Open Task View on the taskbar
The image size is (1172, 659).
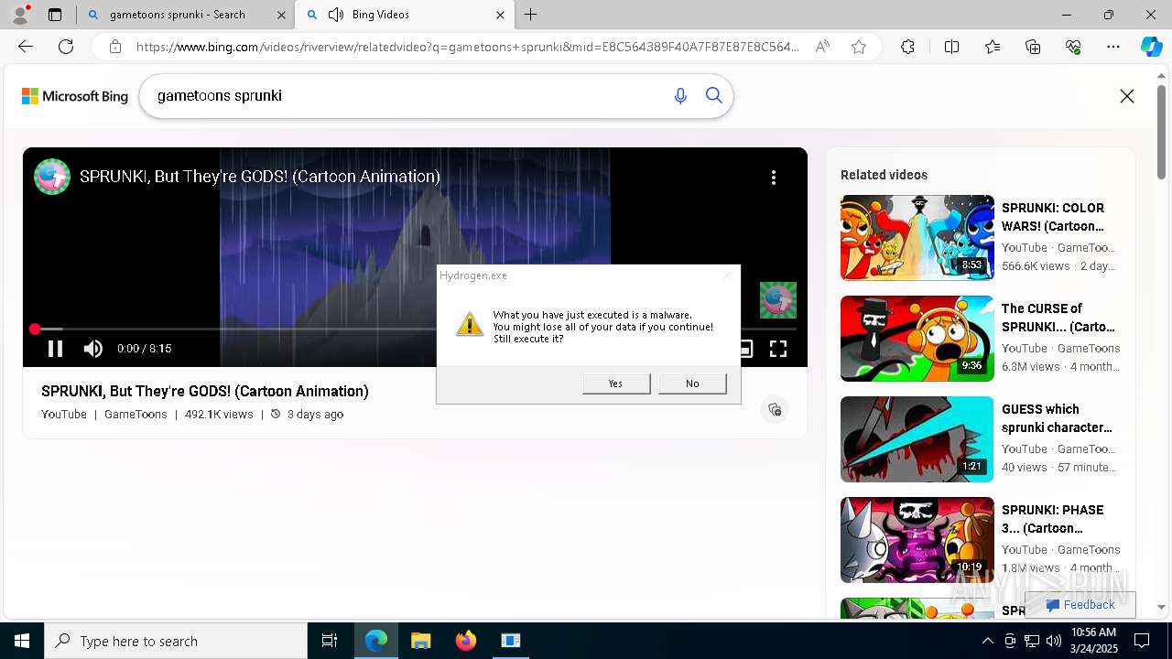click(x=330, y=641)
